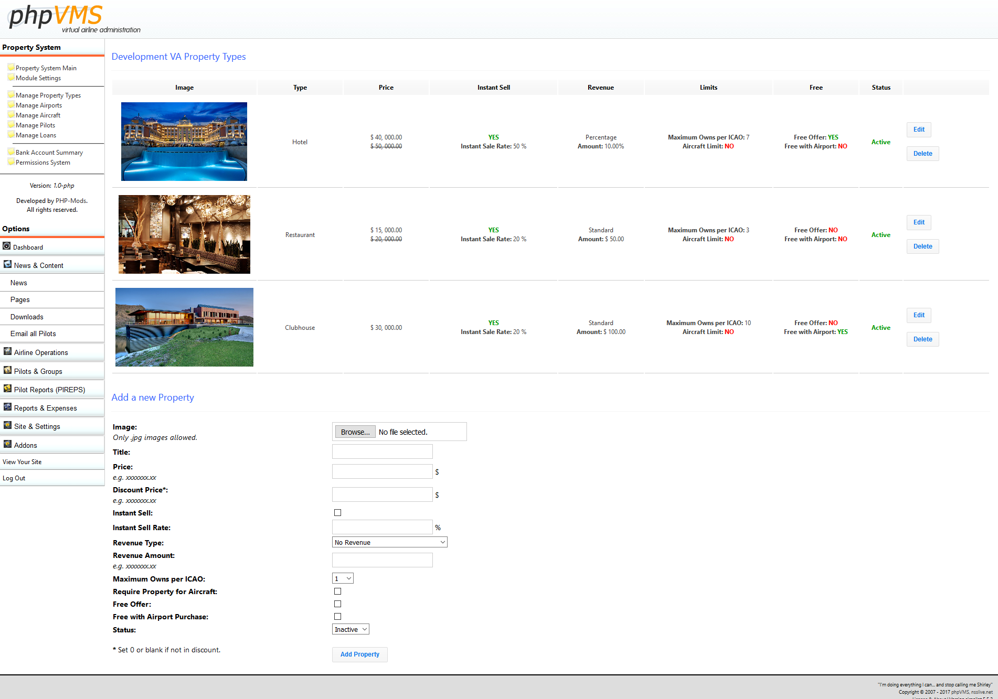
Task: Focus the Title input field
Action: 383,451
